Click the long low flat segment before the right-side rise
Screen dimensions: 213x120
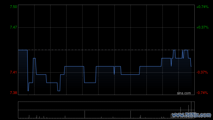tap(130, 74)
